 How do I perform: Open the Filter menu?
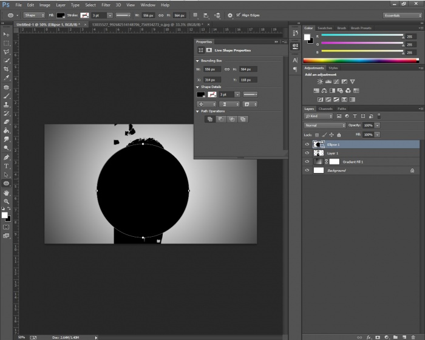click(106, 5)
